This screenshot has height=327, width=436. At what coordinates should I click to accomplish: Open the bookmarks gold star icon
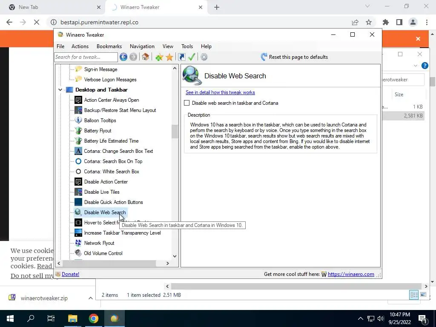point(169,57)
